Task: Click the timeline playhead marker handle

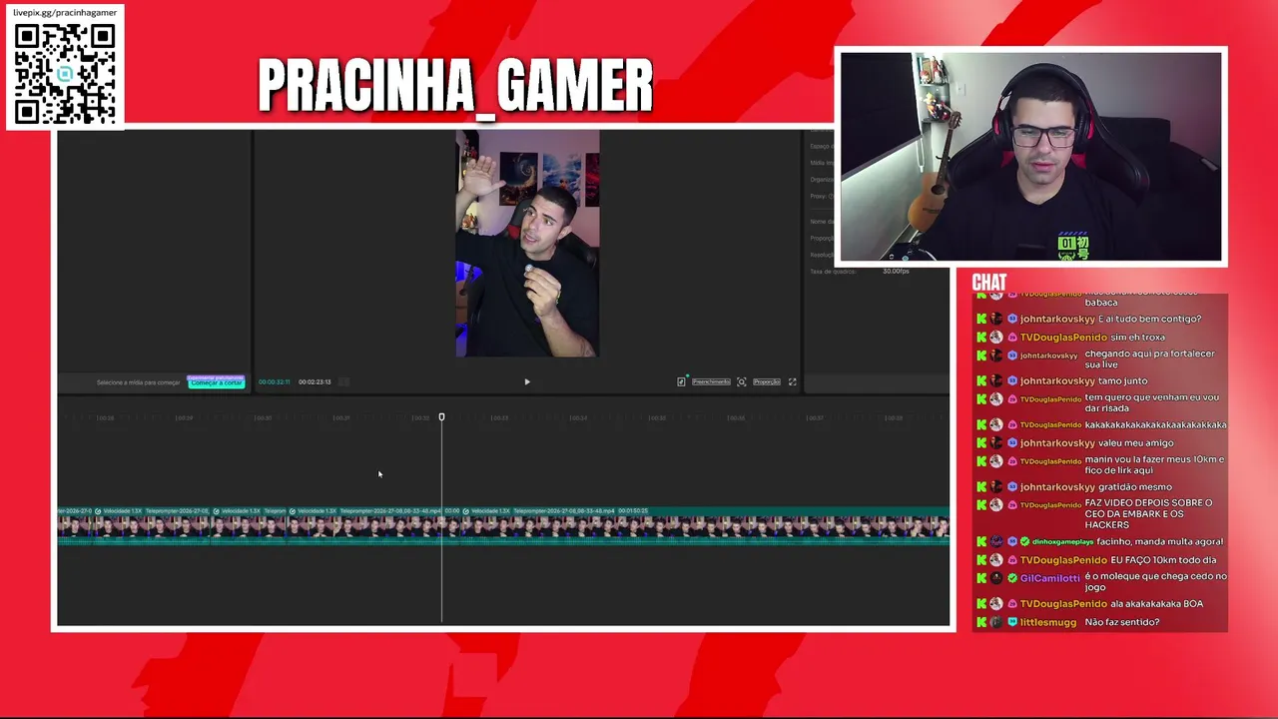Action: [x=441, y=417]
